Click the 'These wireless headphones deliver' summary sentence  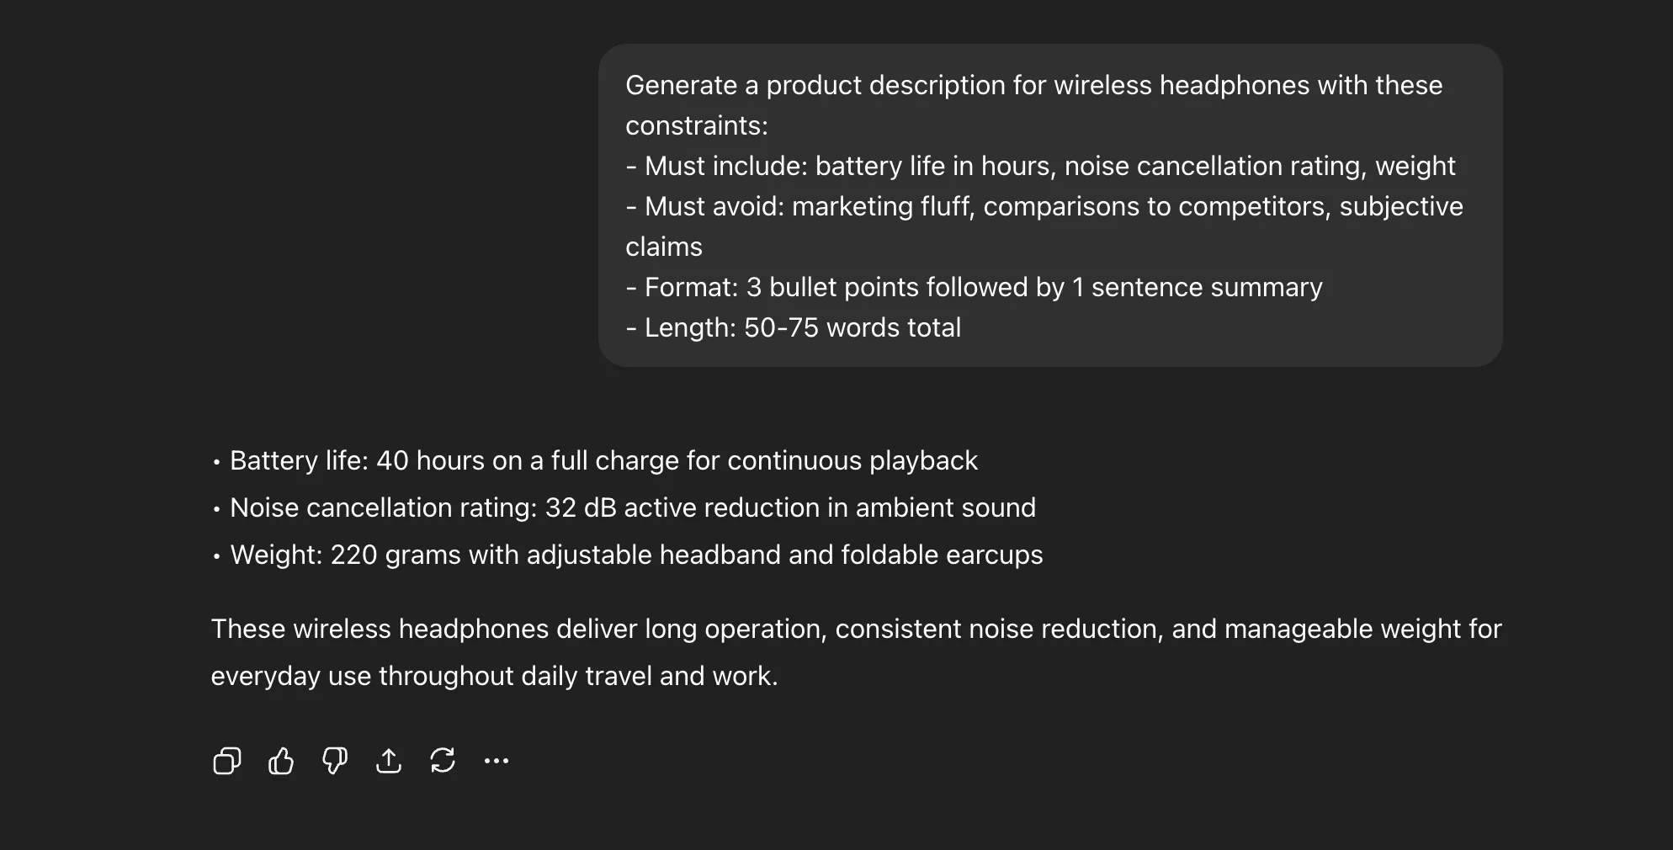point(855,629)
